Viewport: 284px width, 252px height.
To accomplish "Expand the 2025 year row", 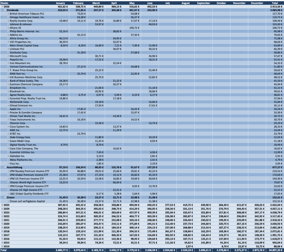I will (2, 205).
